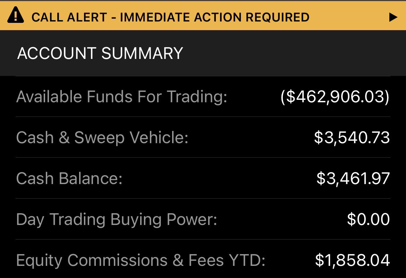This screenshot has width=406, height=278.
Task: Click the $3,461.97 cash balance amount
Action: click(x=353, y=179)
